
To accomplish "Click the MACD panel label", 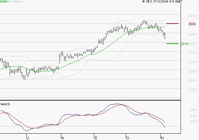I will [5, 104].
